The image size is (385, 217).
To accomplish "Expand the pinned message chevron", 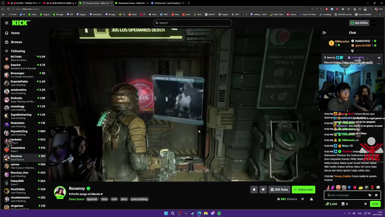I will [379, 63].
